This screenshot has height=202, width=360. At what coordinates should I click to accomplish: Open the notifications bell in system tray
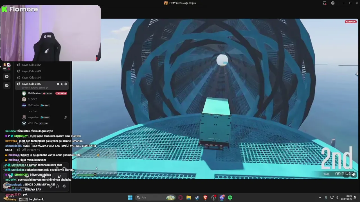tap(355, 198)
